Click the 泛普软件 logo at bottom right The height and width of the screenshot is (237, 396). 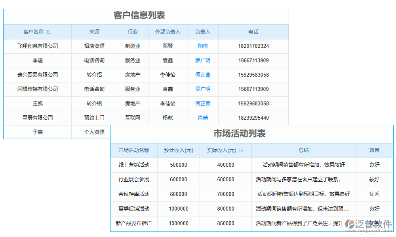pyautogui.click(x=368, y=224)
